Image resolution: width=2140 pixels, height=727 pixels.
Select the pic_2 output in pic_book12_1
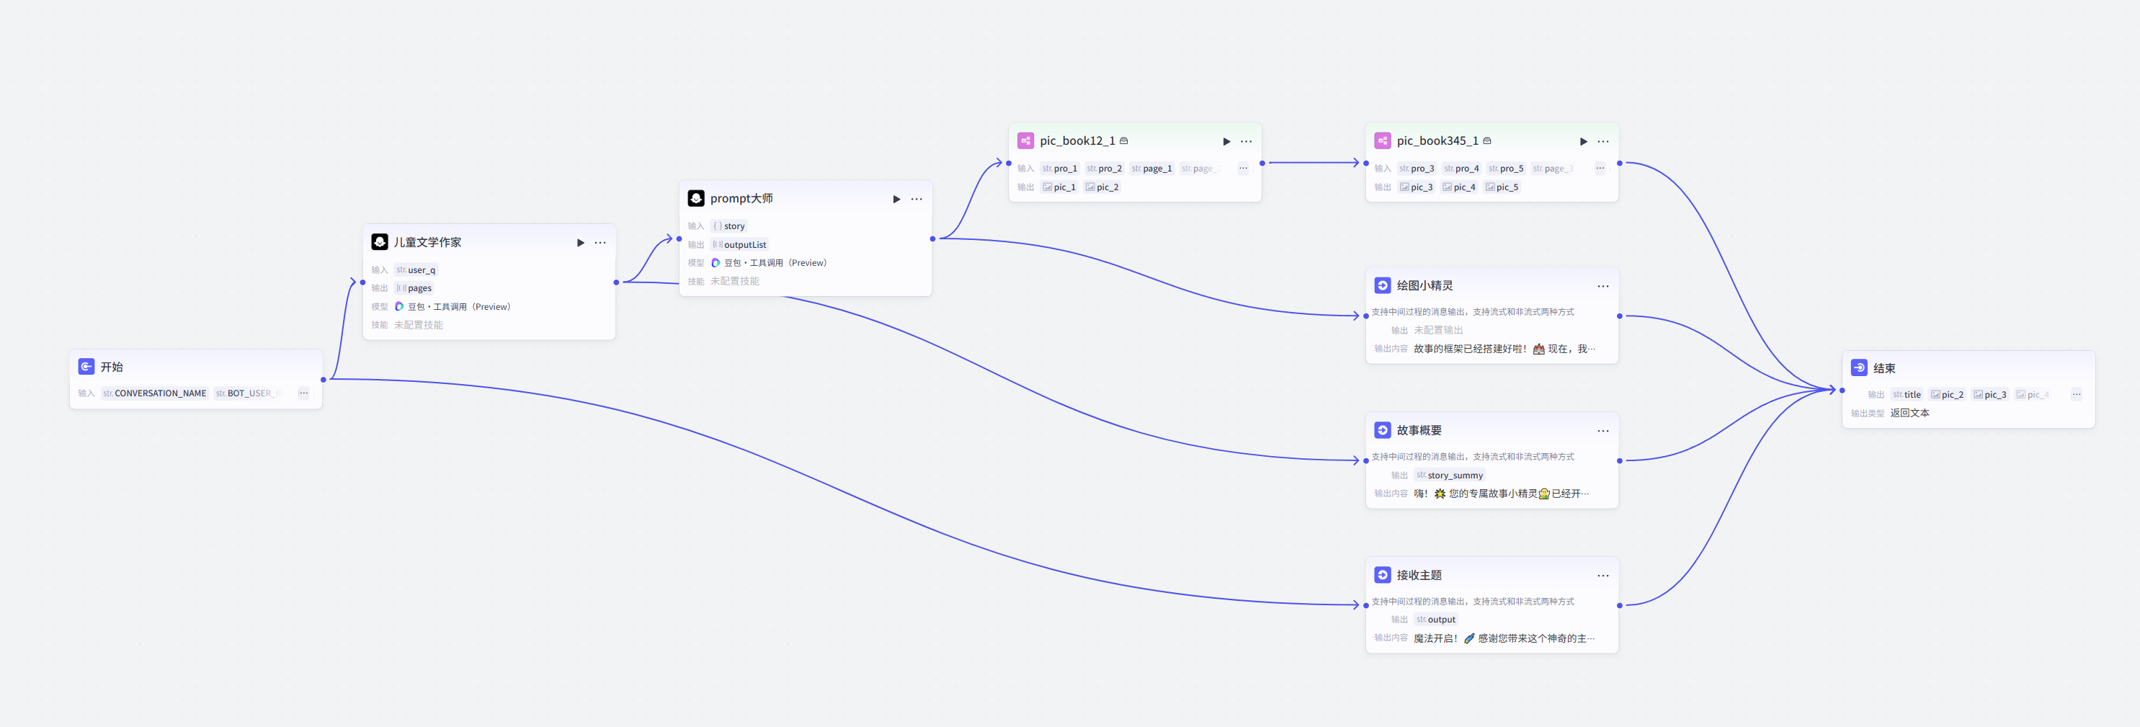tap(1102, 187)
